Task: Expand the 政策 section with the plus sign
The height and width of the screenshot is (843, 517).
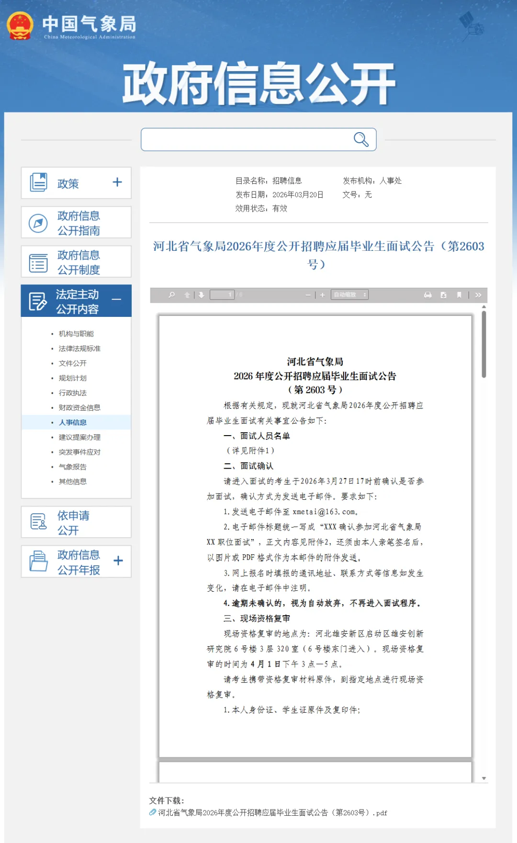Action: click(117, 182)
